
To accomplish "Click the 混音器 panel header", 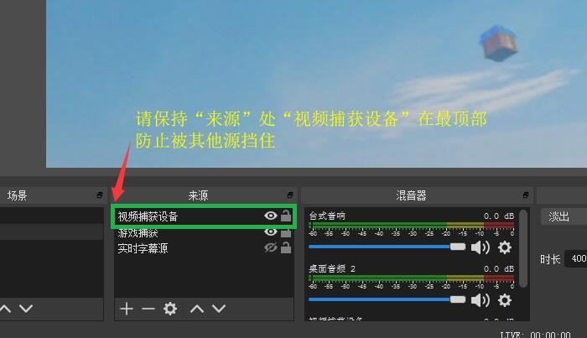I will 416,195.
